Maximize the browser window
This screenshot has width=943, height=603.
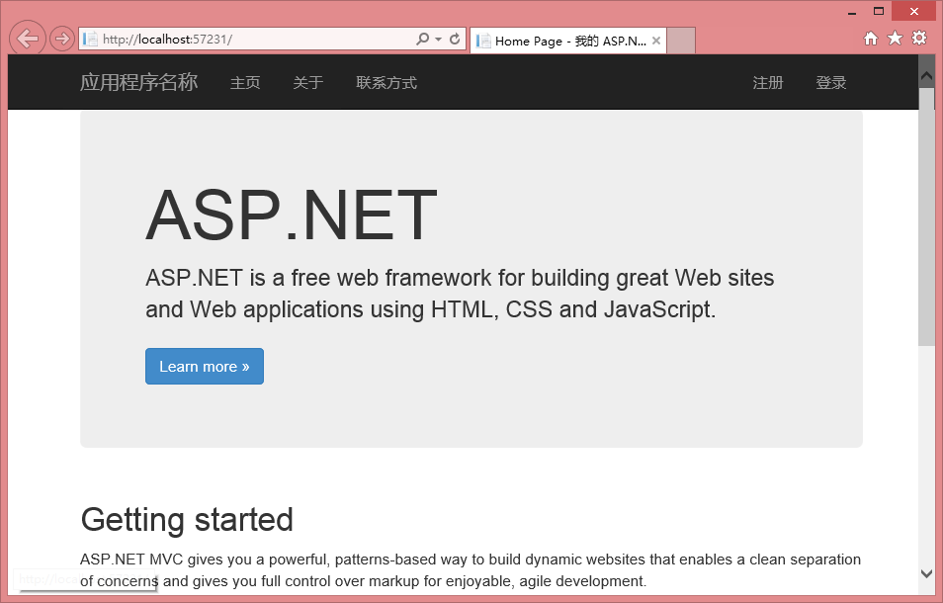(x=879, y=12)
